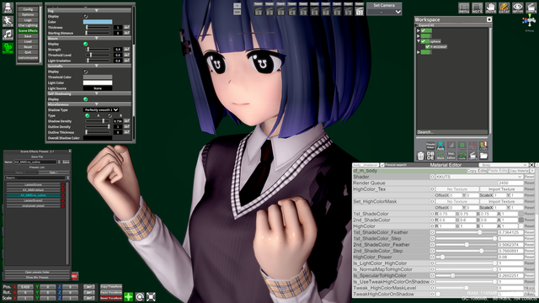Collapse the sphere tree node

coord(419,41)
